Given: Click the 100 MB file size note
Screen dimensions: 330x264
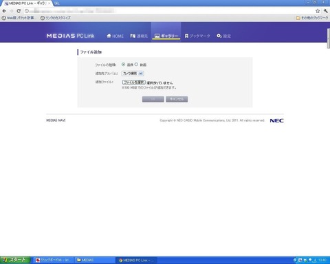Looking at the screenshot, I should pos(149,87).
